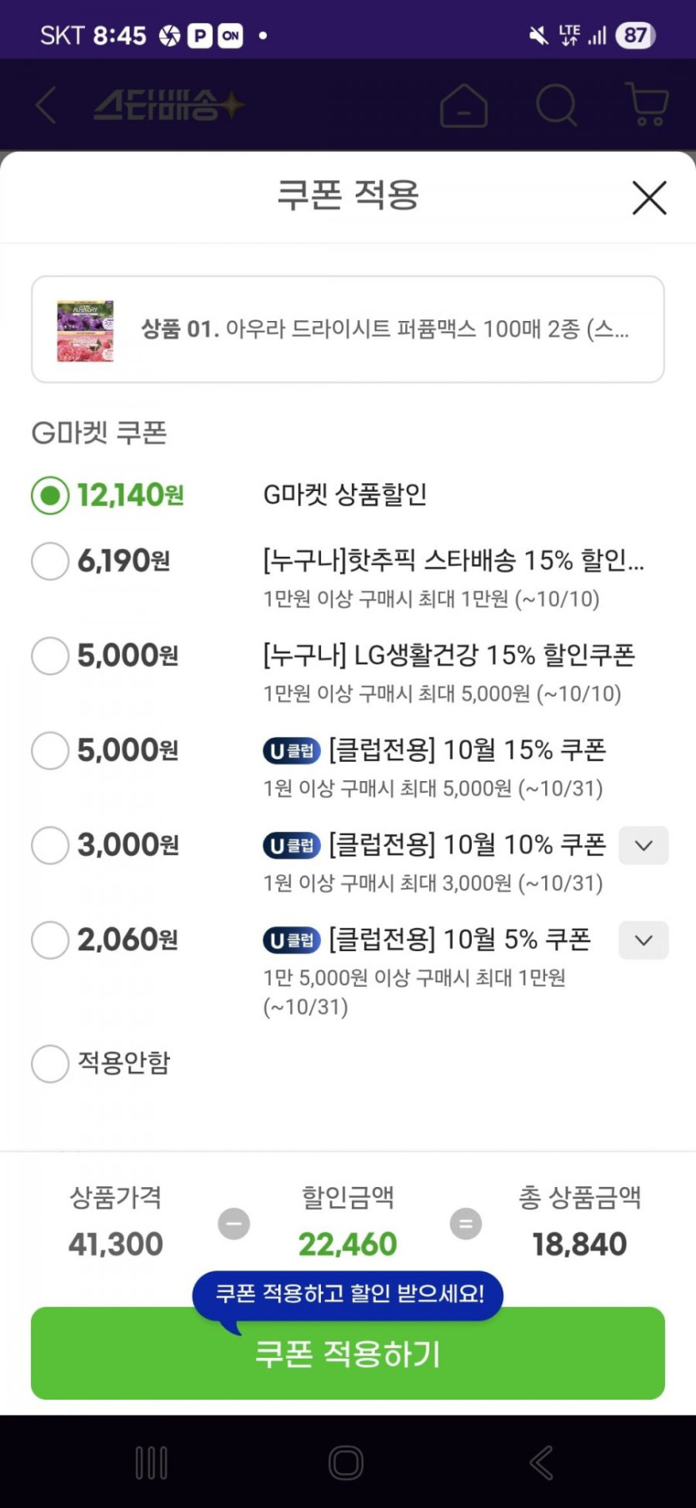696x1508 pixels.
Task: Tap the 스타배송 logo
Action: (167, 106)
